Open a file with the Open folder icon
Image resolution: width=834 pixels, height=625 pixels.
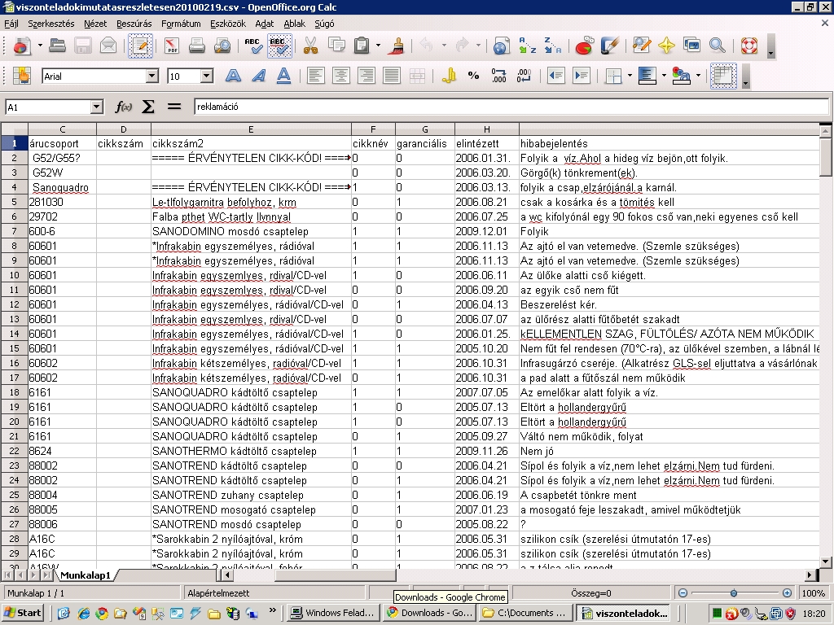[x=58, y=46]
